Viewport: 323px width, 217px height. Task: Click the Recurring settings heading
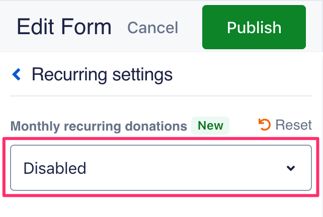click(x=102, y=75)
